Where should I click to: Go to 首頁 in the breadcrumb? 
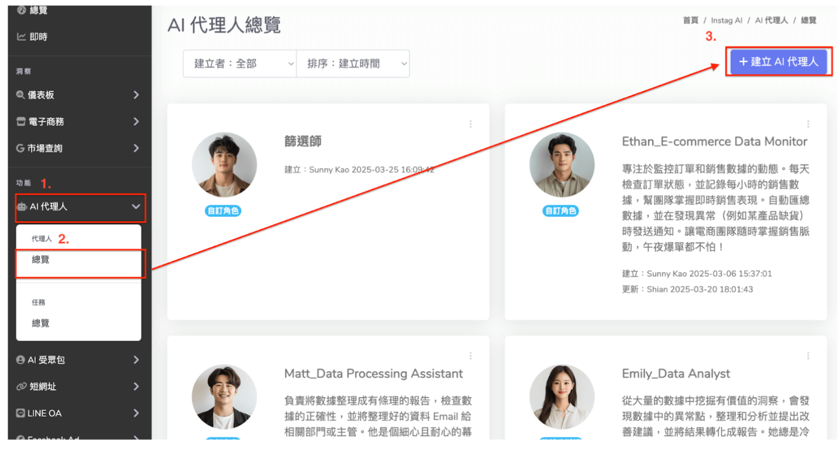[x=690, y=20]
